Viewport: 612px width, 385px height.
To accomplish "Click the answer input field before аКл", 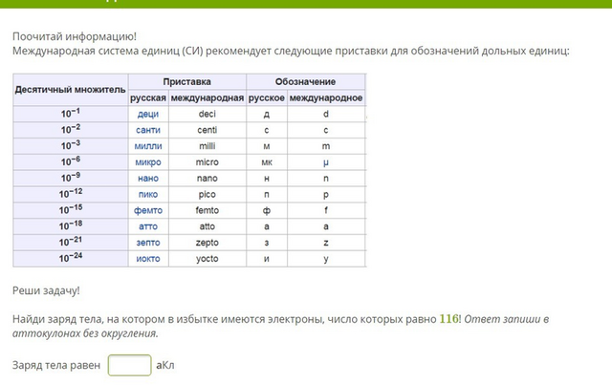I will click(x=130, y=365).
